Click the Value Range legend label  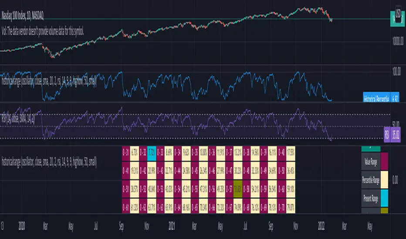(x=371, y=162)
